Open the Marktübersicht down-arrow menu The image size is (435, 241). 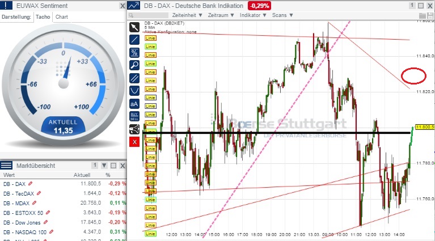104,166
